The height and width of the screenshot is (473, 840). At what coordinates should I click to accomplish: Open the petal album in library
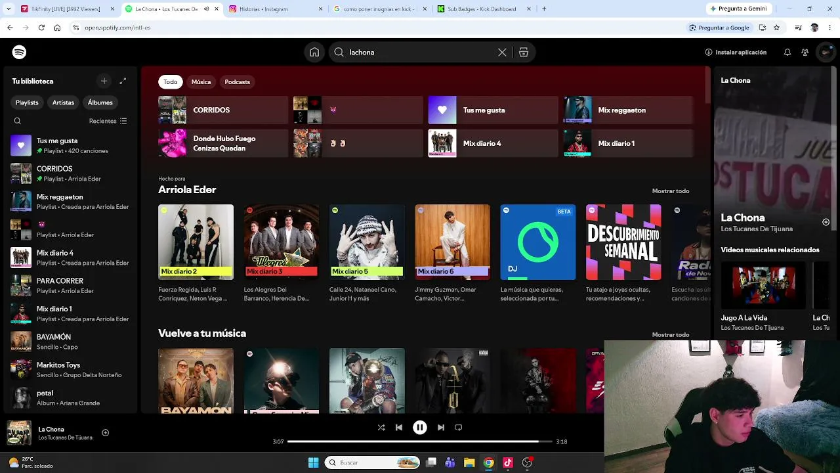[70, 397]
